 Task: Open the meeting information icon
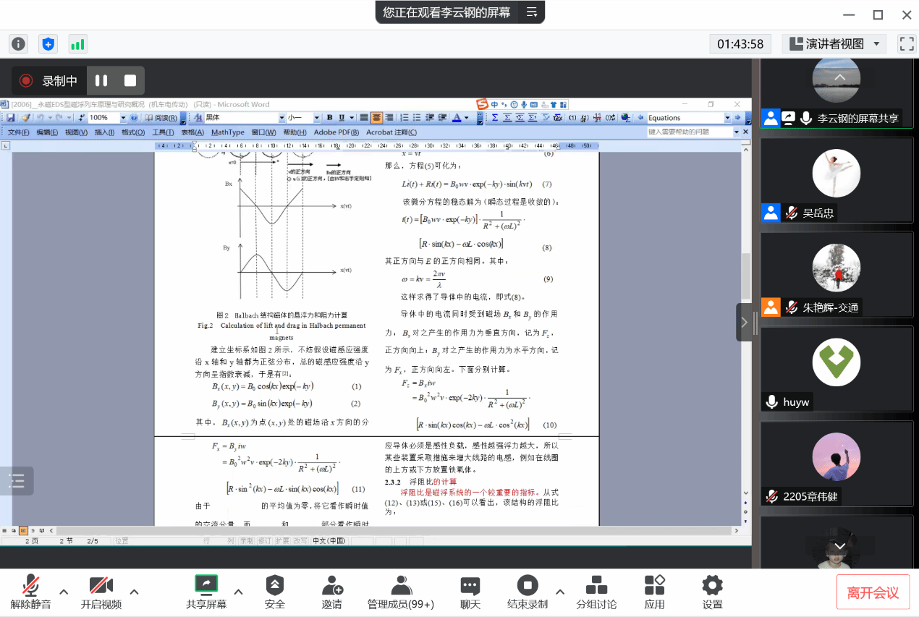point(18,44)
